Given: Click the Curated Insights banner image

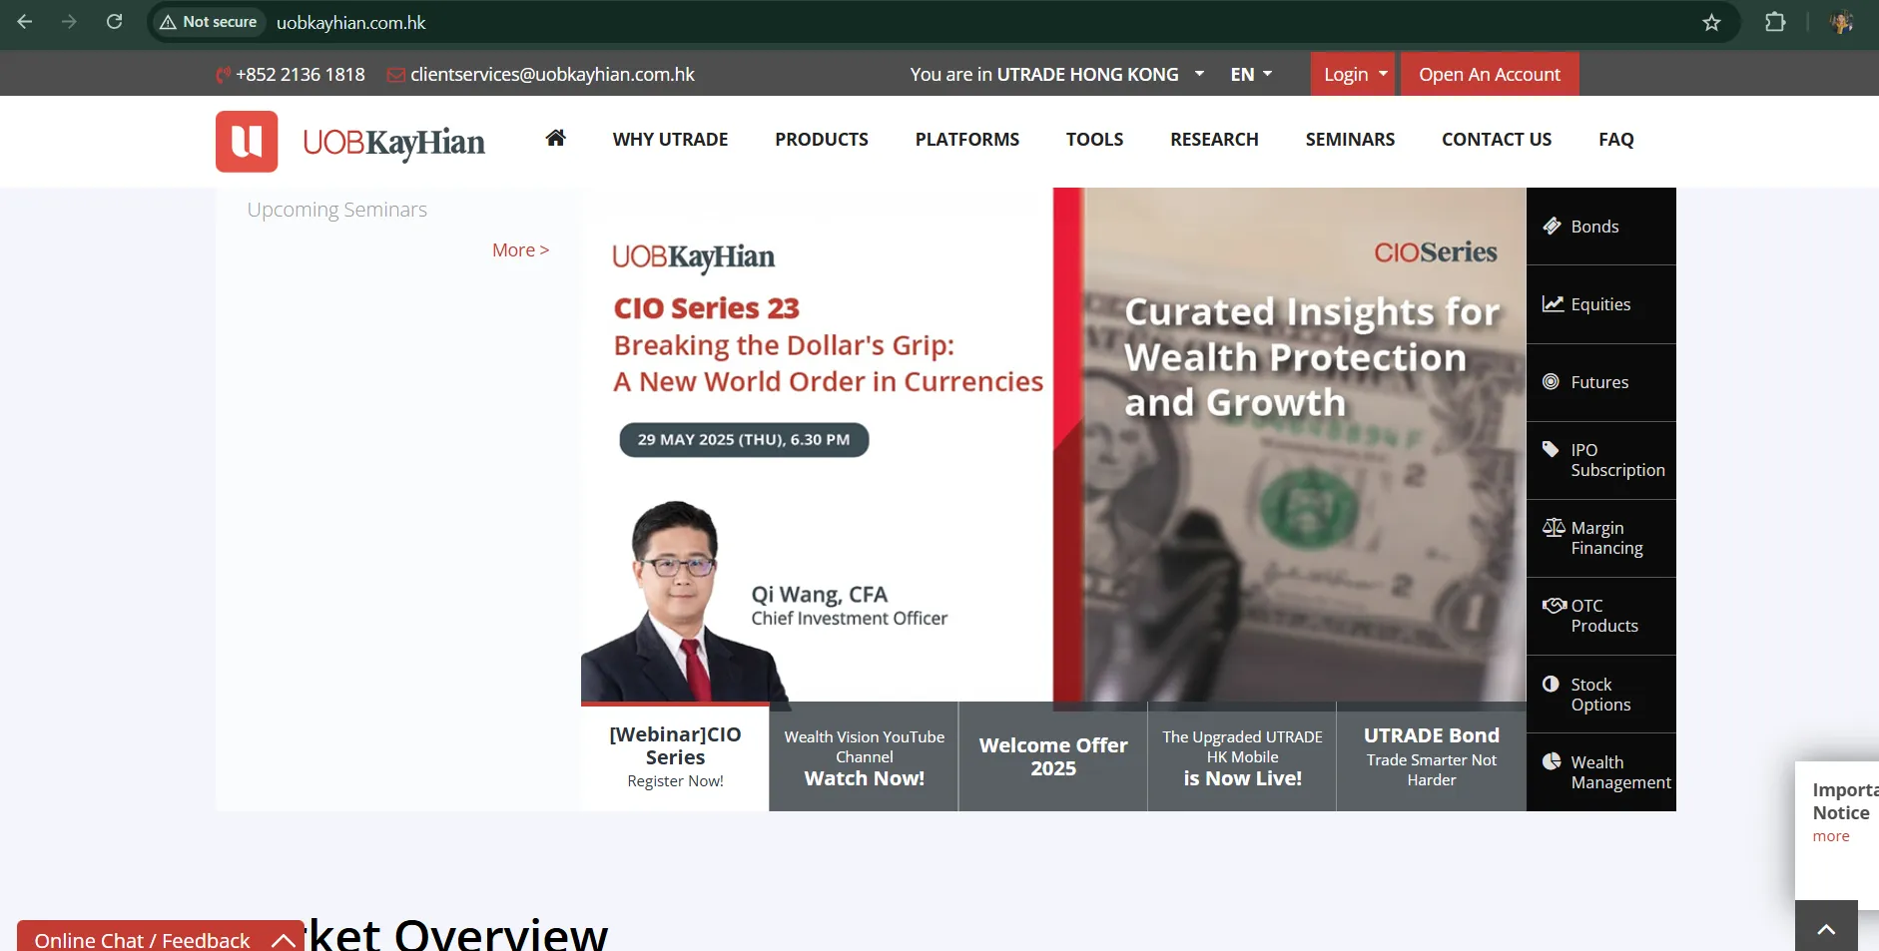Looking at the screenshot, I should coord(1290,444).
